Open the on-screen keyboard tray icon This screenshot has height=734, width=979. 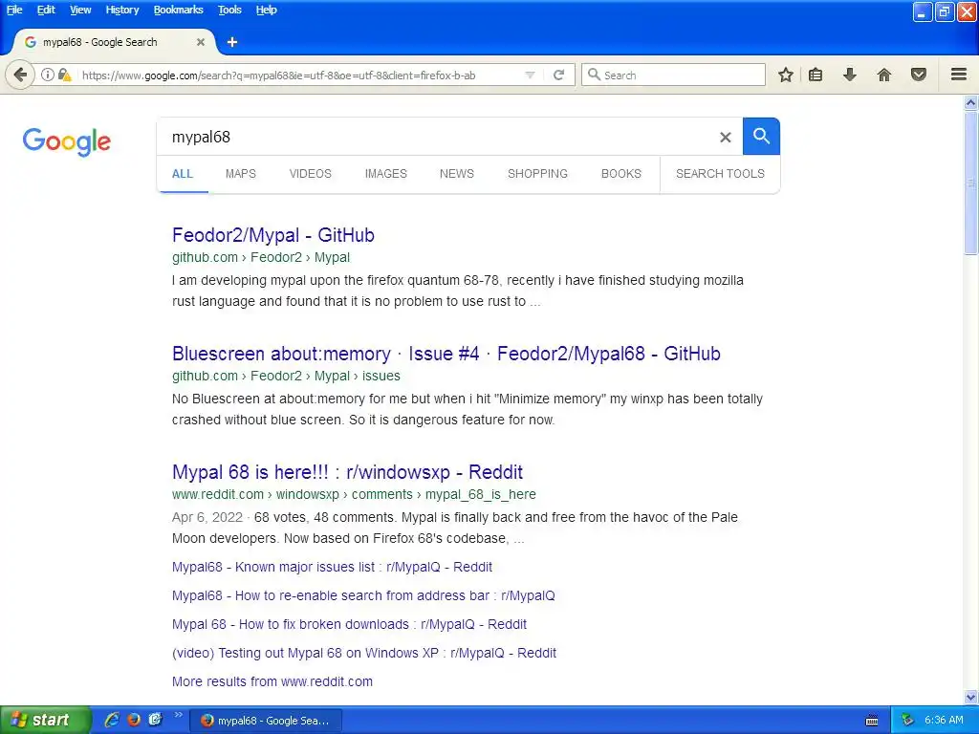click(x=872, y=721)
